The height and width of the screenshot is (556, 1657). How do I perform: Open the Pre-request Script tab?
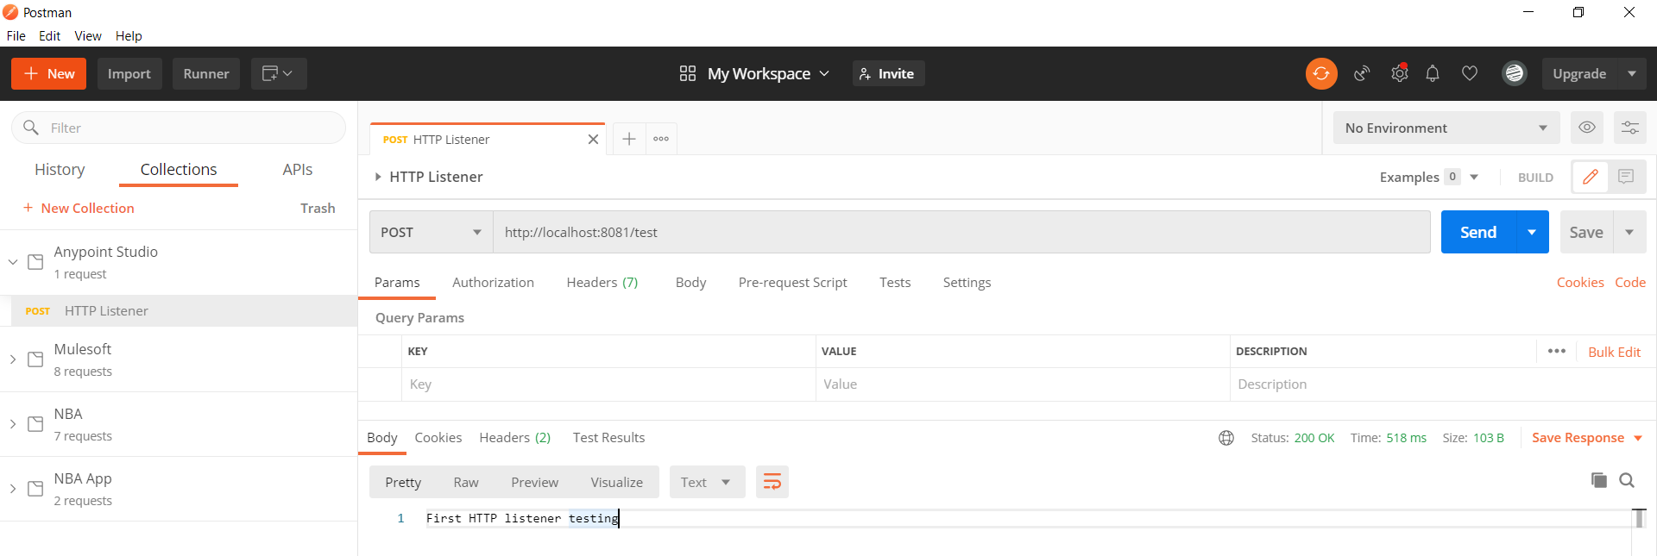(x=792, y=282)
